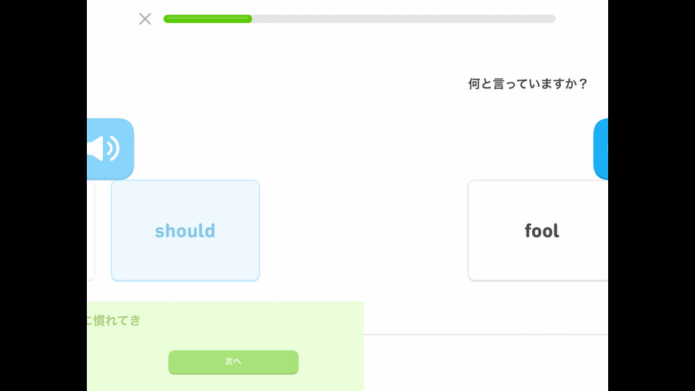Click the green filled portion of the progress bar
Screen dimensions: 695x391
208,19
